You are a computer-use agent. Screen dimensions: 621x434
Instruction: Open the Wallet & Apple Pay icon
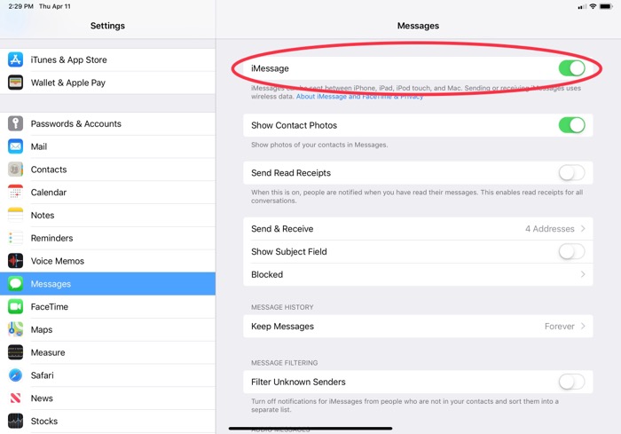15,83
